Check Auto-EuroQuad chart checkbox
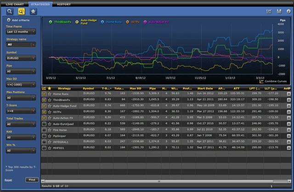This screenshot has width=294, height=192. [x=44, y=124]
